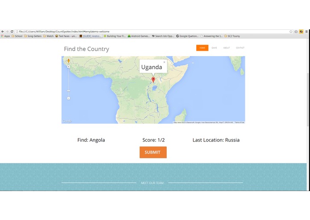Zoom out with the map minus button

pos(69,98)
